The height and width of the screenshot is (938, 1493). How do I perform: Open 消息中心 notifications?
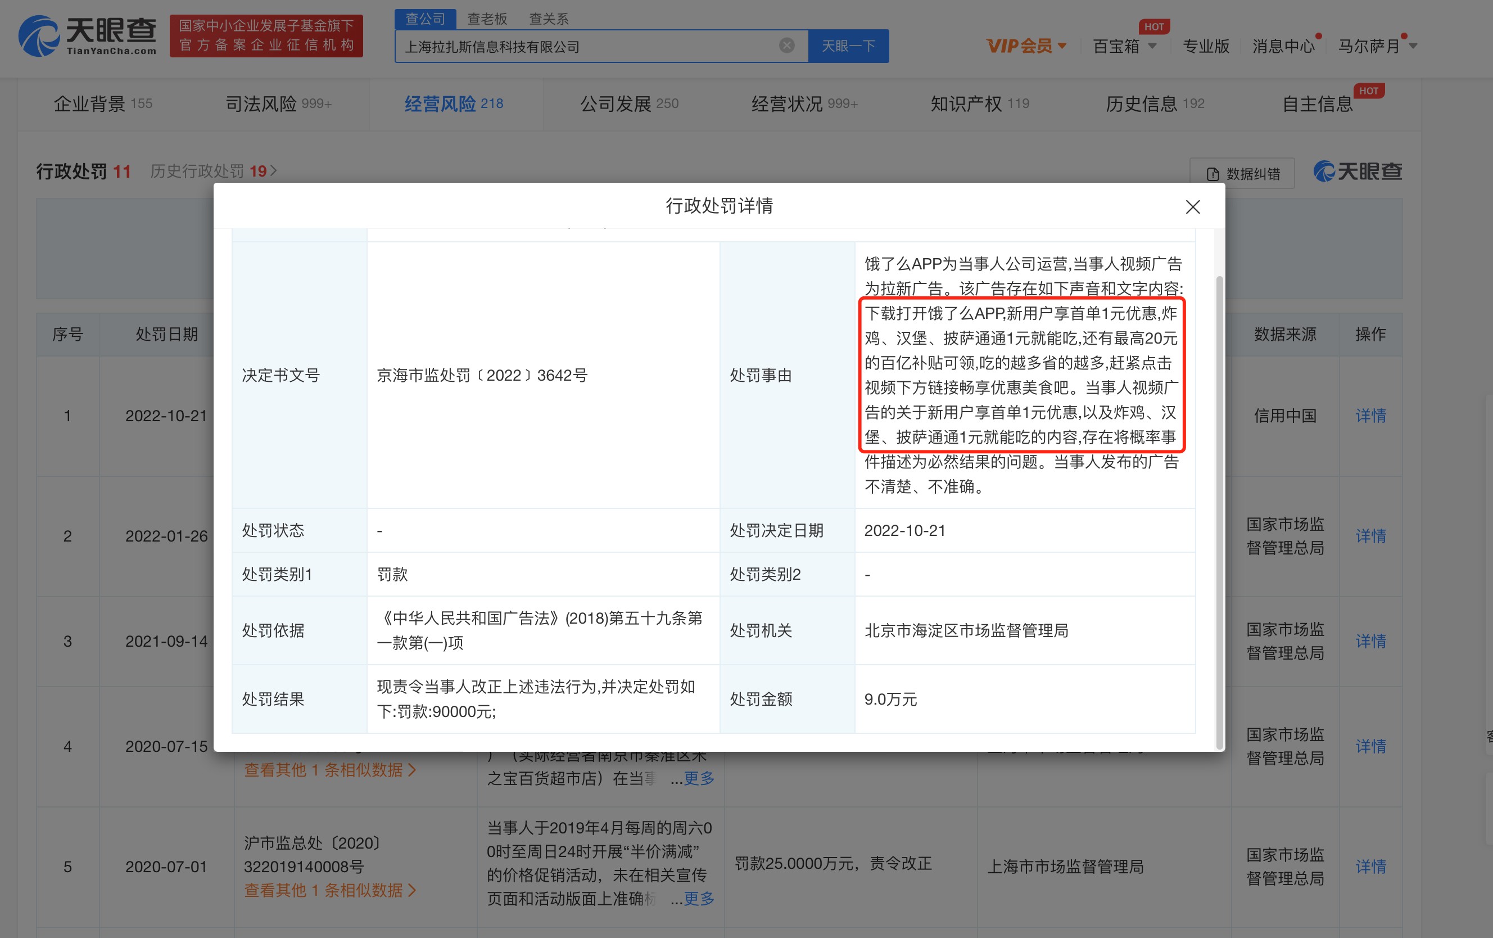point(1283,46)
